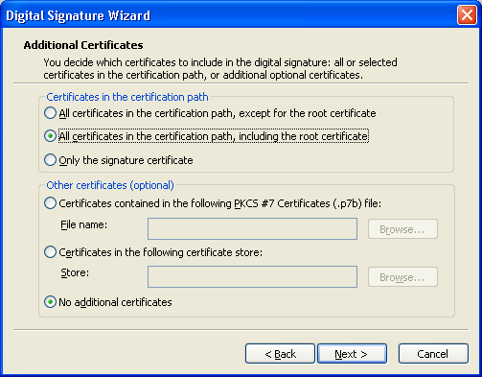Click 'Other certificates (optional)' group label
The width and height of the screenshot is (482, 377).
pyautogui.click(x=110, y=185)
